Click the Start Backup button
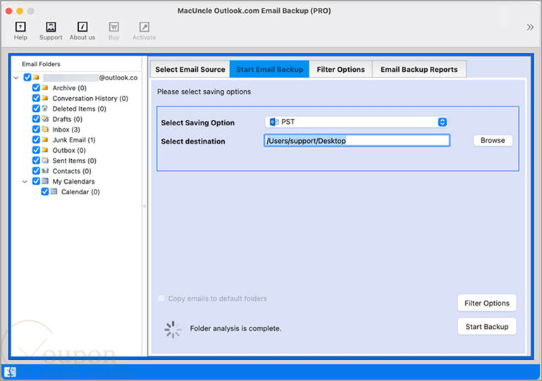Image resolution: width=542 pixels, height=381 pixels. (487, 327)
